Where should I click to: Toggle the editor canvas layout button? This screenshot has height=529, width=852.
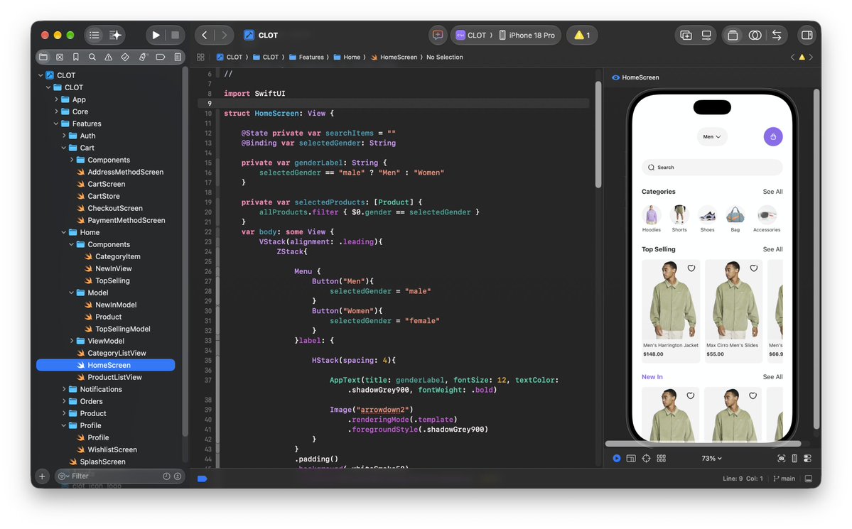click(733, 36)
